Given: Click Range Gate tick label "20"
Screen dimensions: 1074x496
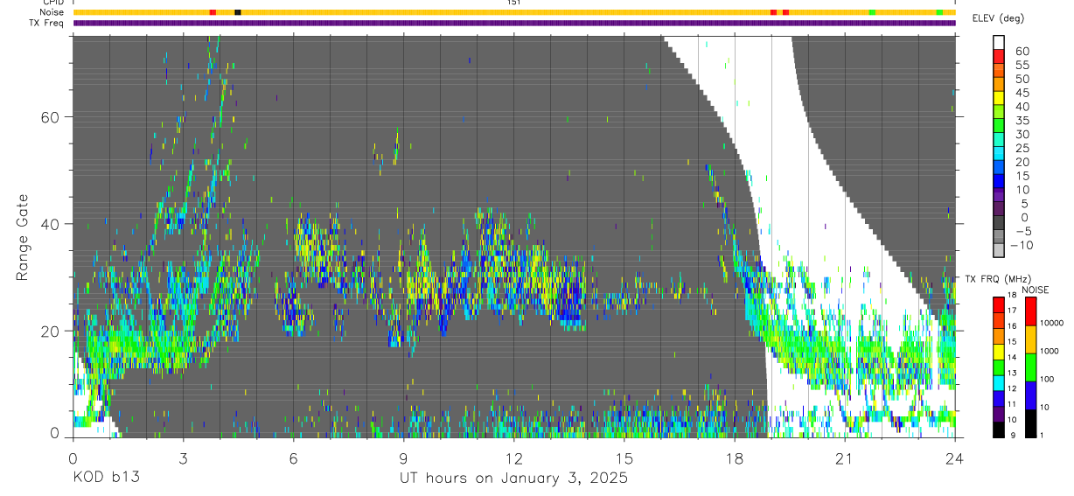Looking at the screenshot, I should tap(50, 331).
